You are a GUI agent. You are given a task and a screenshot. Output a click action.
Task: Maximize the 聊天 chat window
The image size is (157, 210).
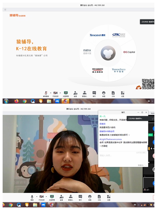(x=142, y=112)
